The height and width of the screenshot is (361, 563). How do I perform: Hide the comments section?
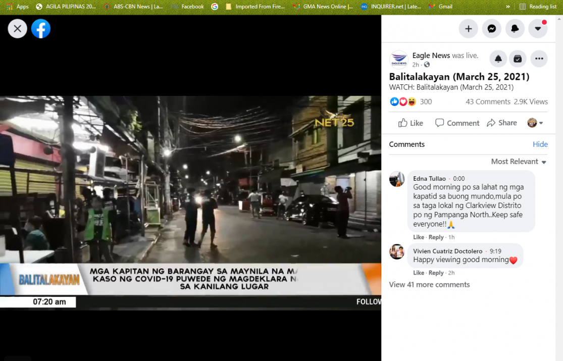point(540,144)
